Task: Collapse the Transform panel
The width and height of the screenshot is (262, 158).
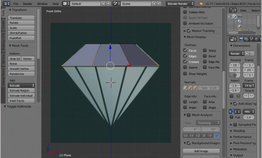Action: pyautogui.click(x=10, y=10)
